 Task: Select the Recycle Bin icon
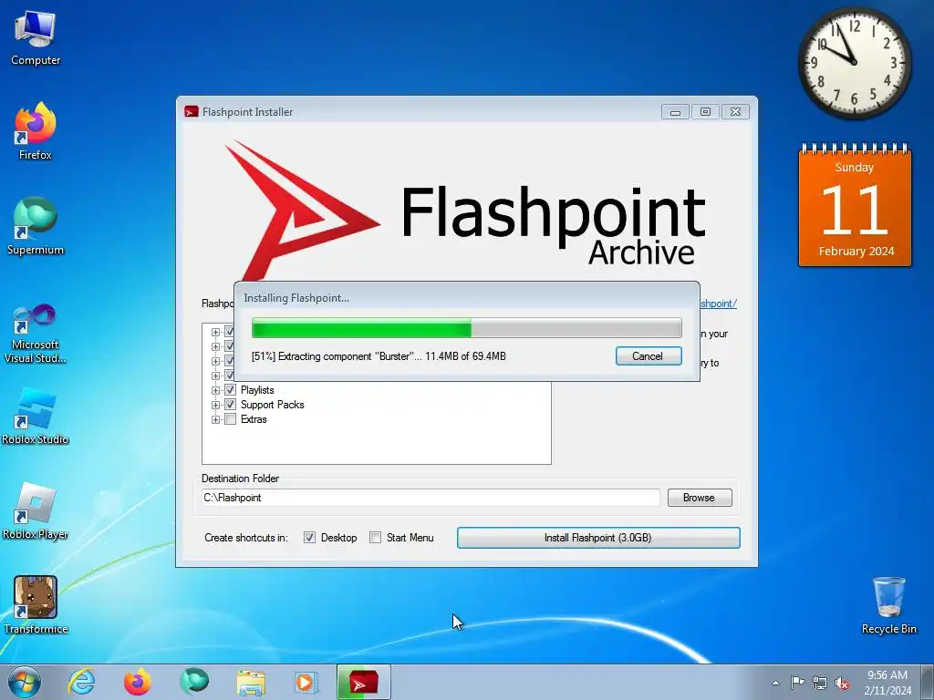(x=888, y=605)
